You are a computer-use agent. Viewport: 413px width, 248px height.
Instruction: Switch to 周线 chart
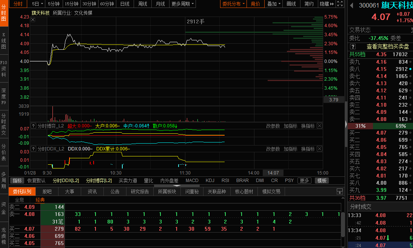point(142,4)
